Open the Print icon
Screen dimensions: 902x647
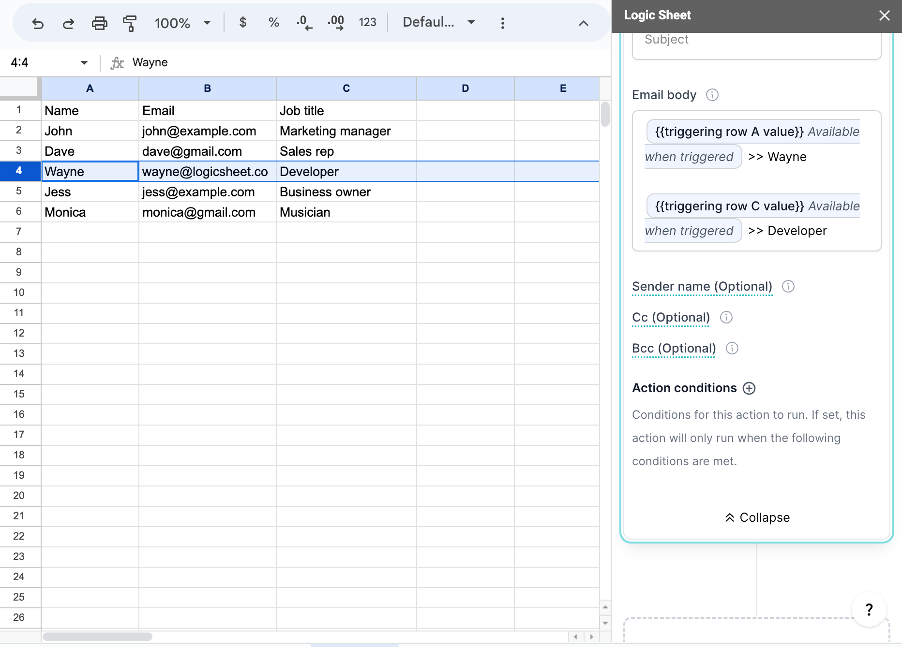coord(99,22)
